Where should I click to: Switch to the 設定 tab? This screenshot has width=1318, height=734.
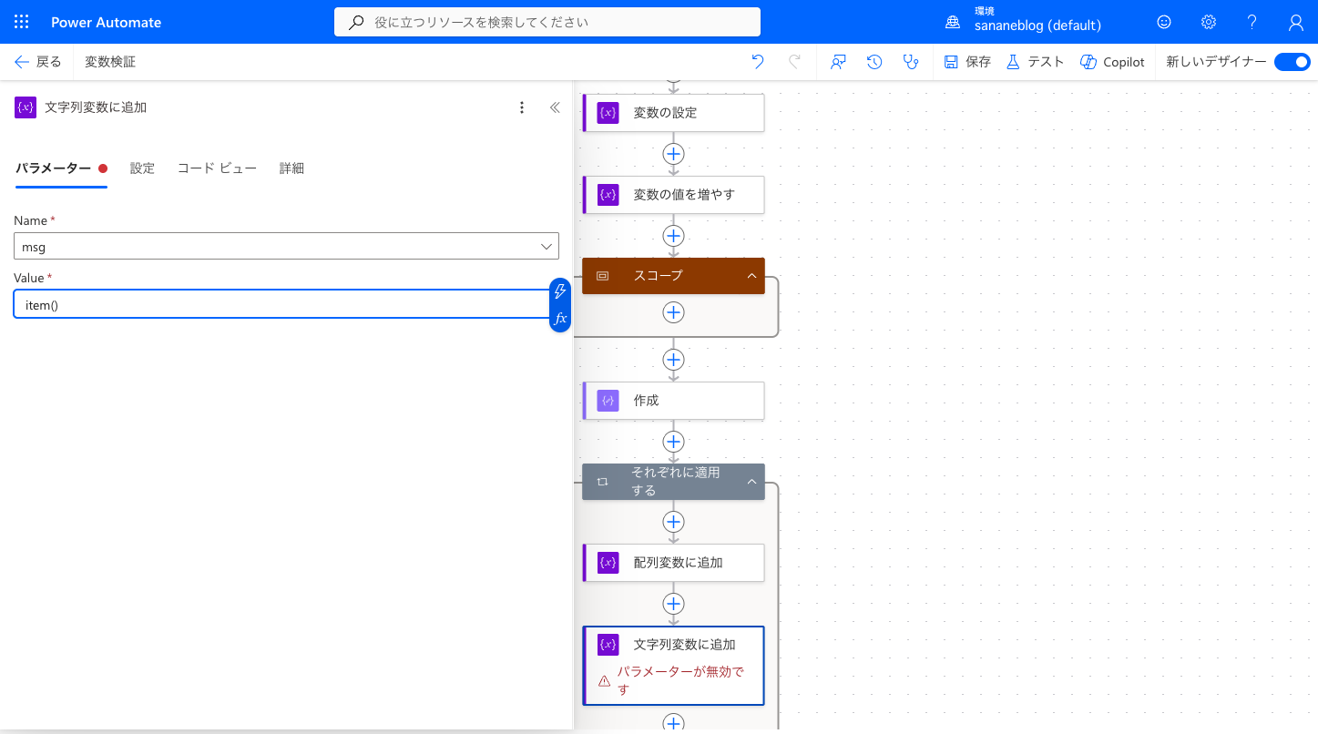(142, 168)
